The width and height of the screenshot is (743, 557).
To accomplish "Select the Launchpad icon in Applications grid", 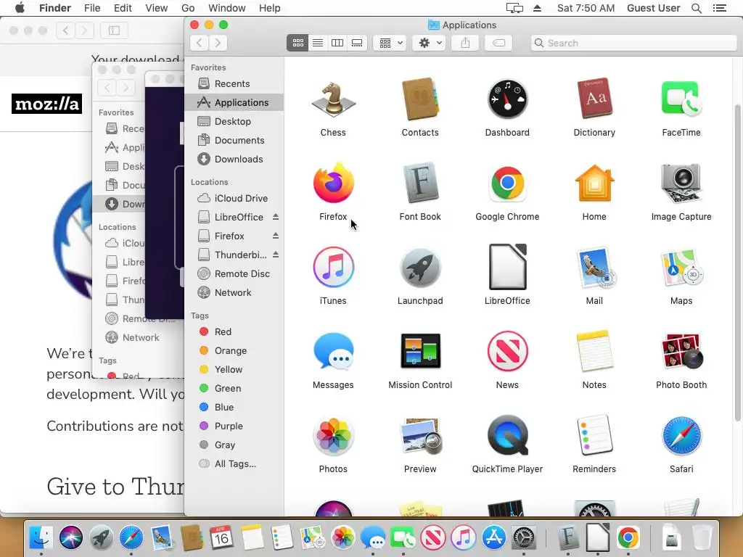I will (420, 268).
